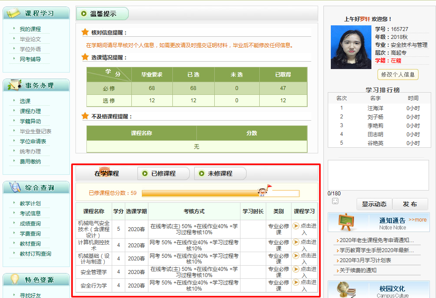
Task: Go to 选课 under 事务办理
Action: 25,101
